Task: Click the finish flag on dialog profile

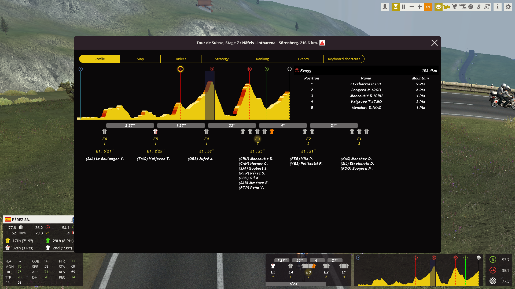Action: pyautogui.click(x=289, y=69)
